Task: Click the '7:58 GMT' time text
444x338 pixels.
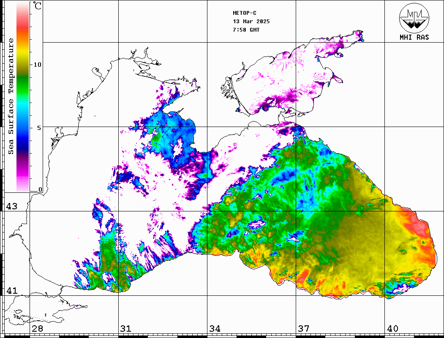Action: coord(246,30)
